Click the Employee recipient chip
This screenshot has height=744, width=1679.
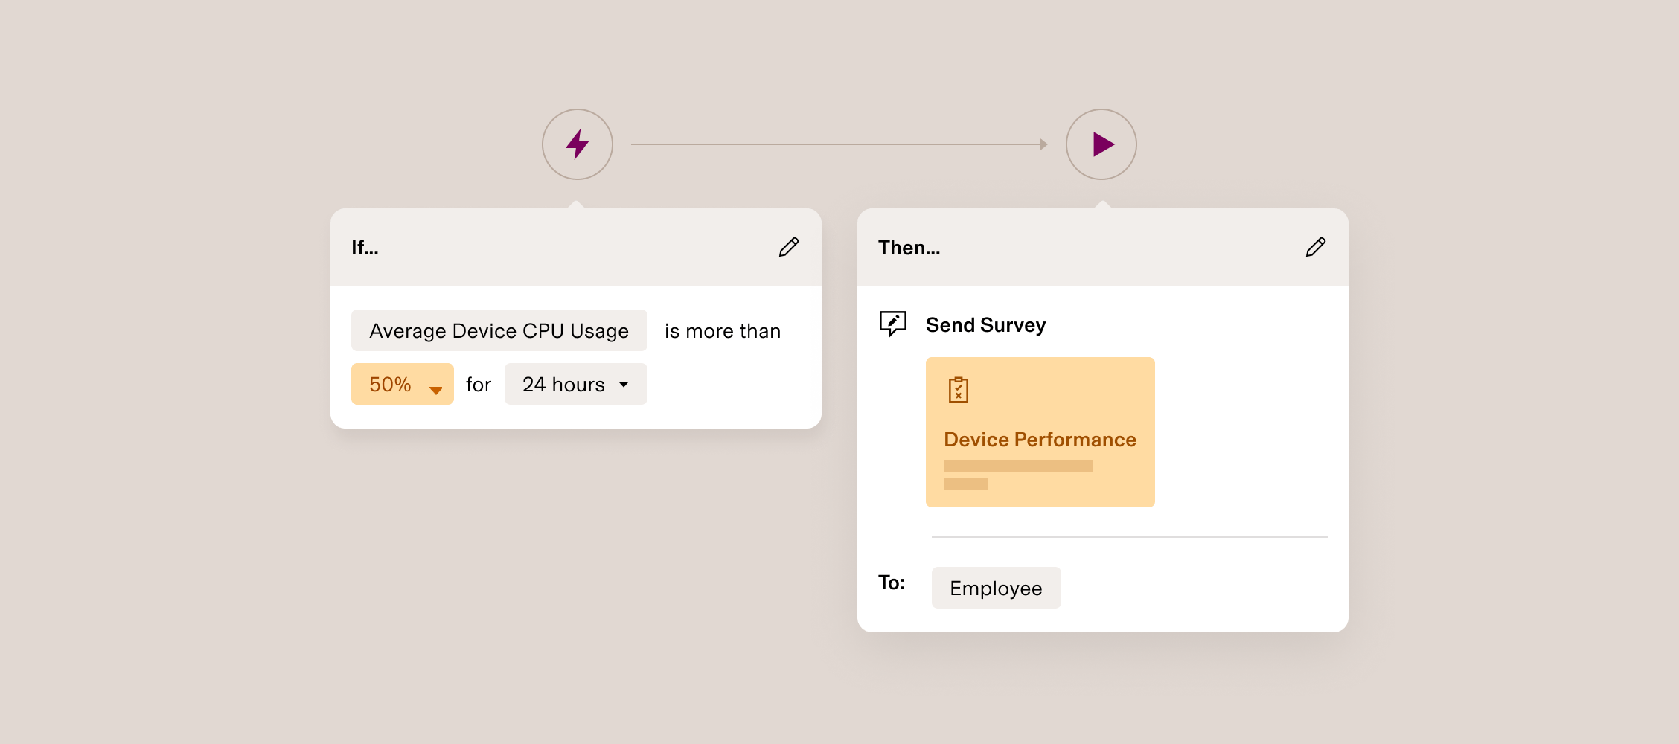point(996,588)
